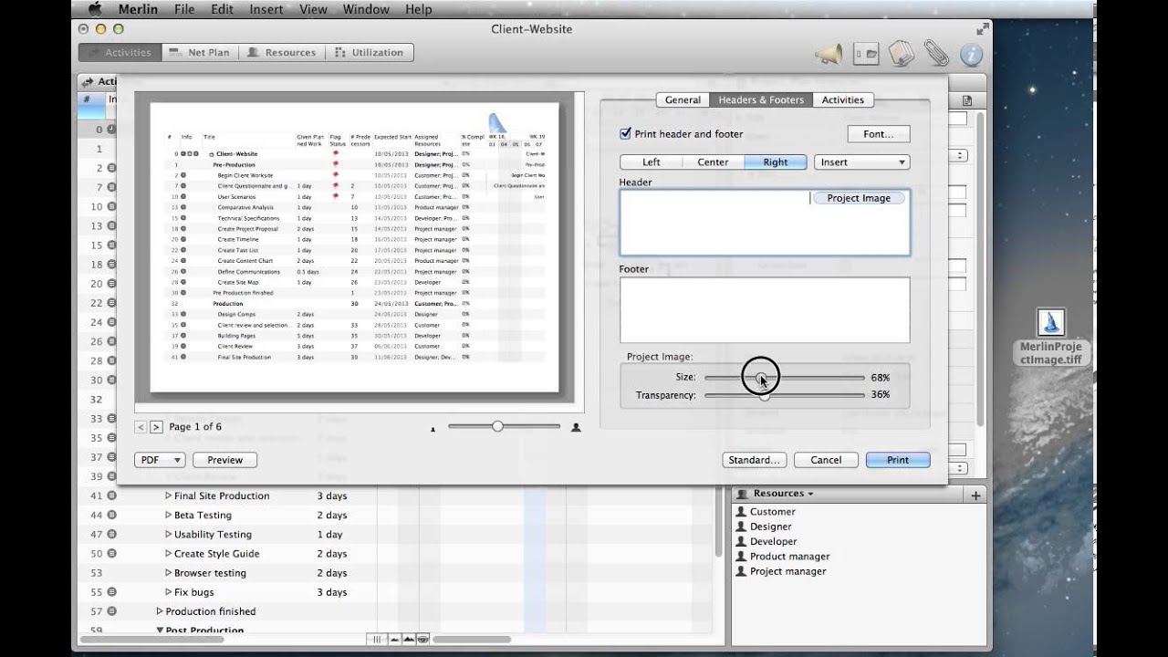
Task: Go to next preview page
Action: [x=156, y=427]
